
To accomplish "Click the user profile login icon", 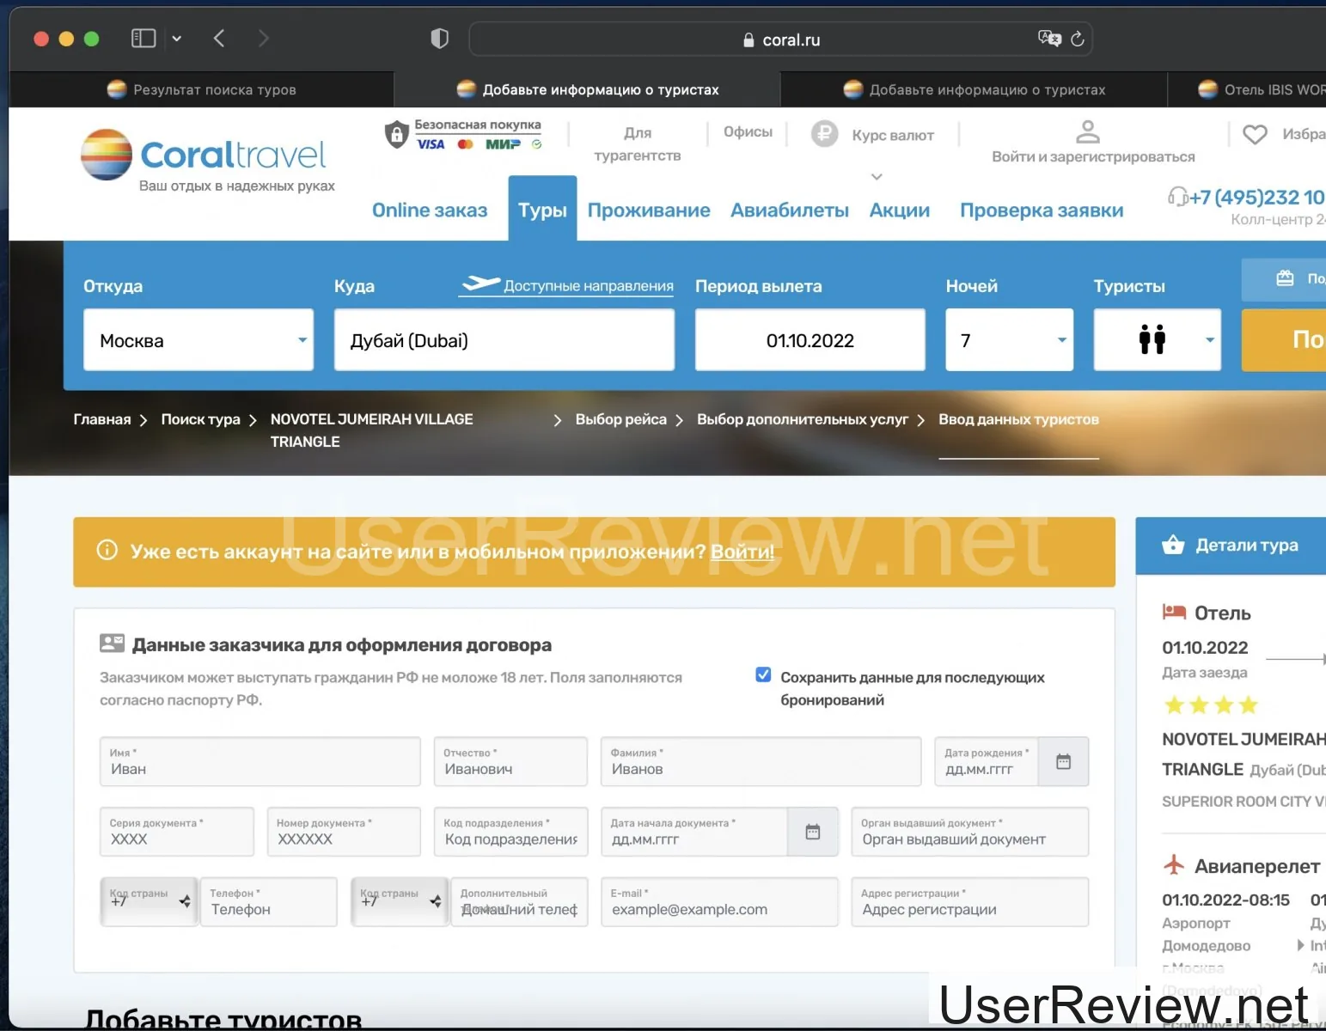I will point(1088,131).
